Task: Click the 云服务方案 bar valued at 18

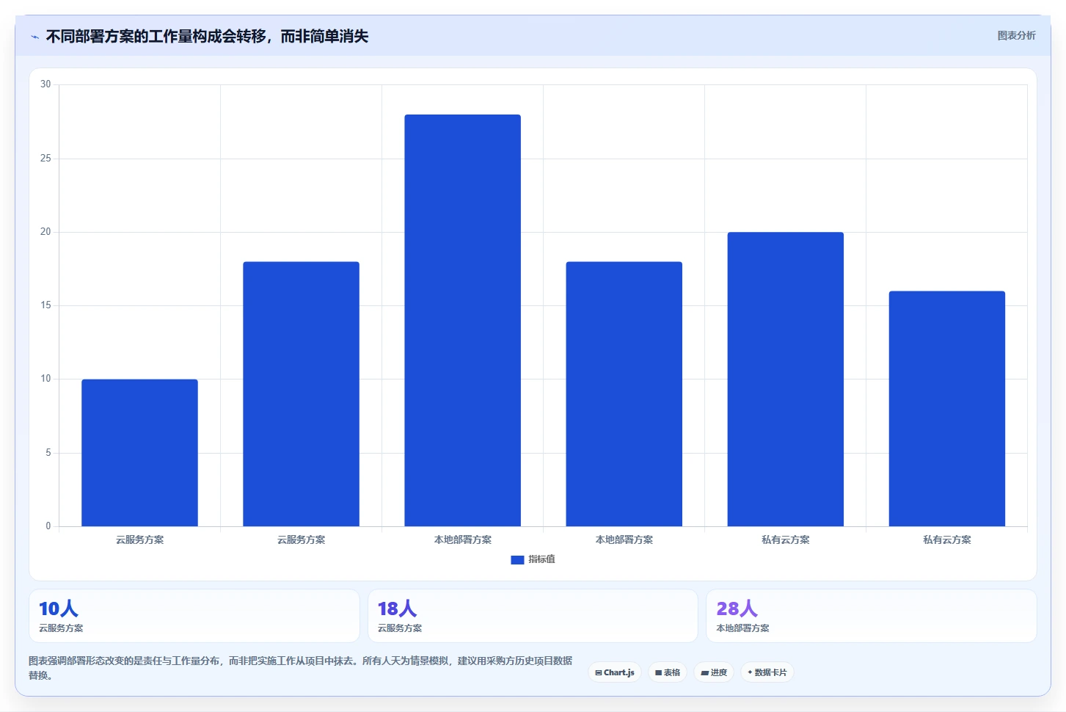Action: [301, 394]
